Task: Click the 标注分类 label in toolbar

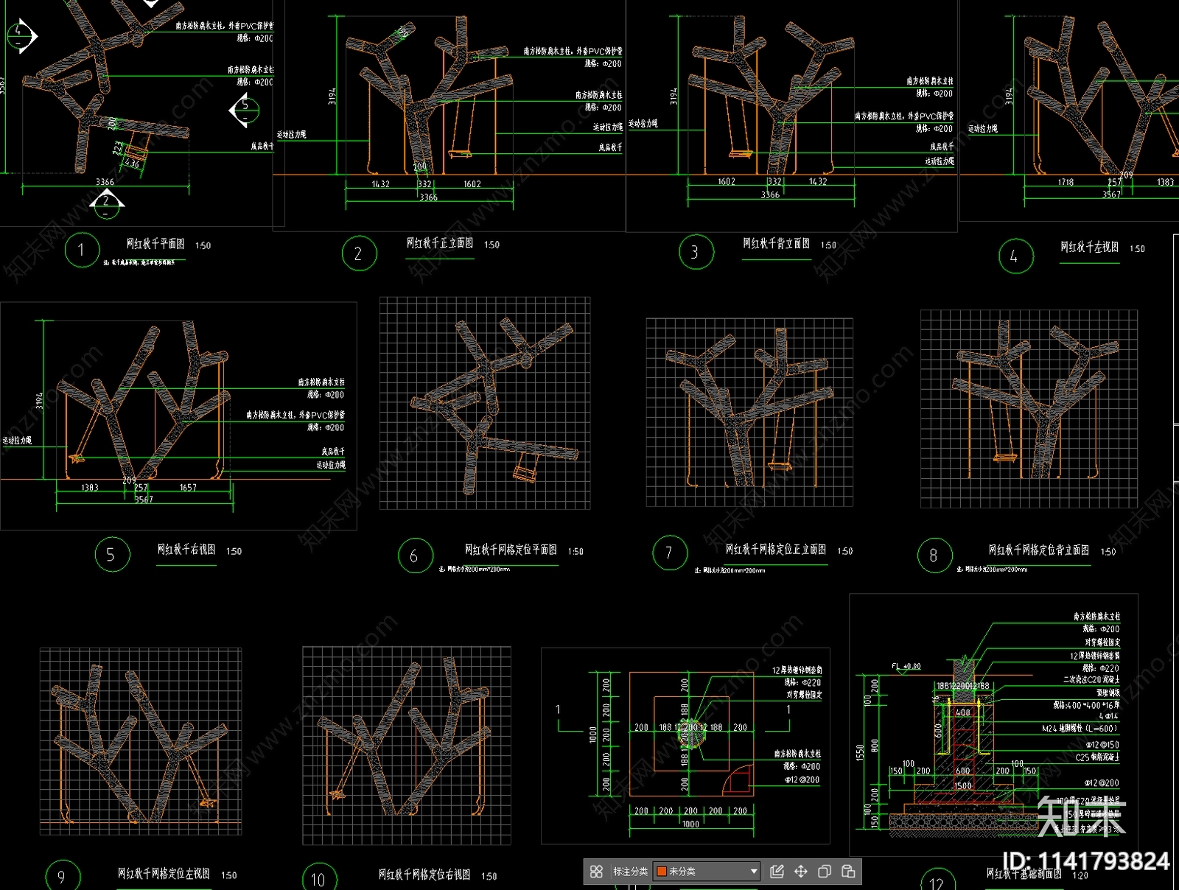Action: click(630, 872)
